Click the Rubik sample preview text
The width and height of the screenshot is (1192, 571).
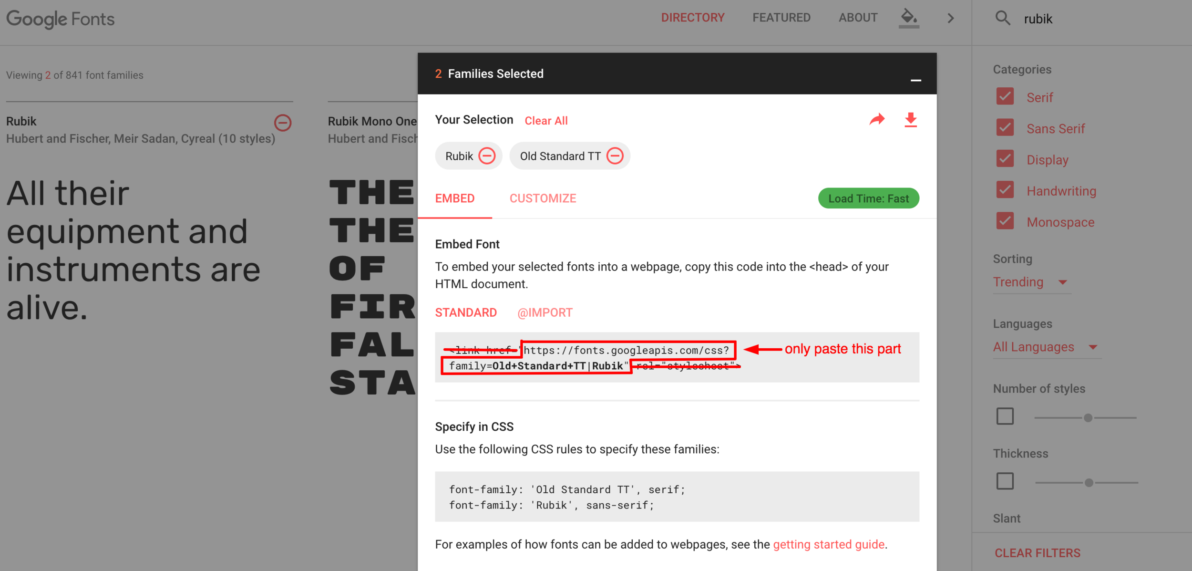coord(134,250)
